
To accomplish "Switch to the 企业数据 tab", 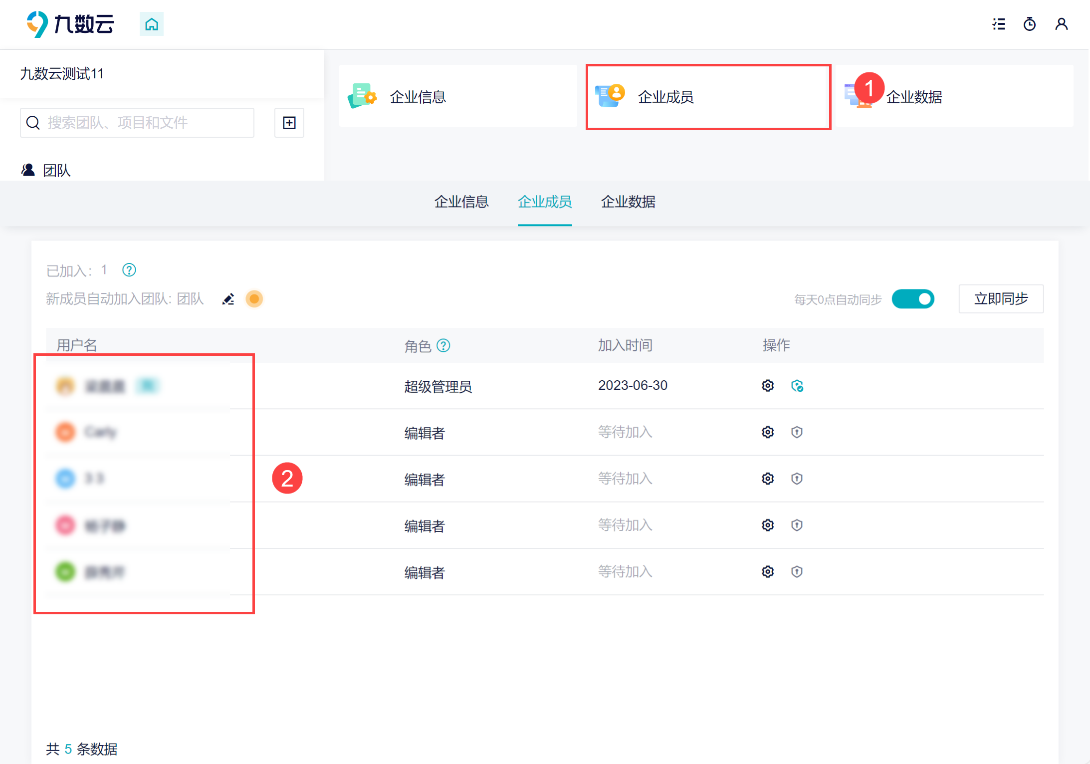I will click(x=628, y=202).
